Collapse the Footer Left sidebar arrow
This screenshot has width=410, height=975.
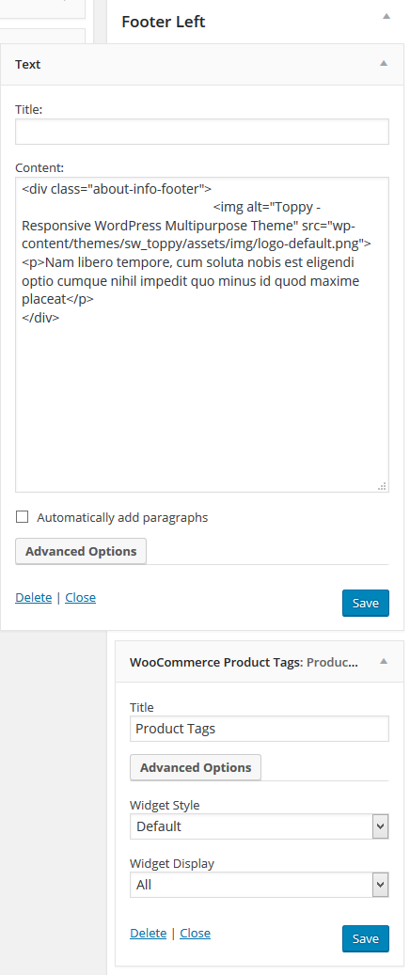click(386, 16)
